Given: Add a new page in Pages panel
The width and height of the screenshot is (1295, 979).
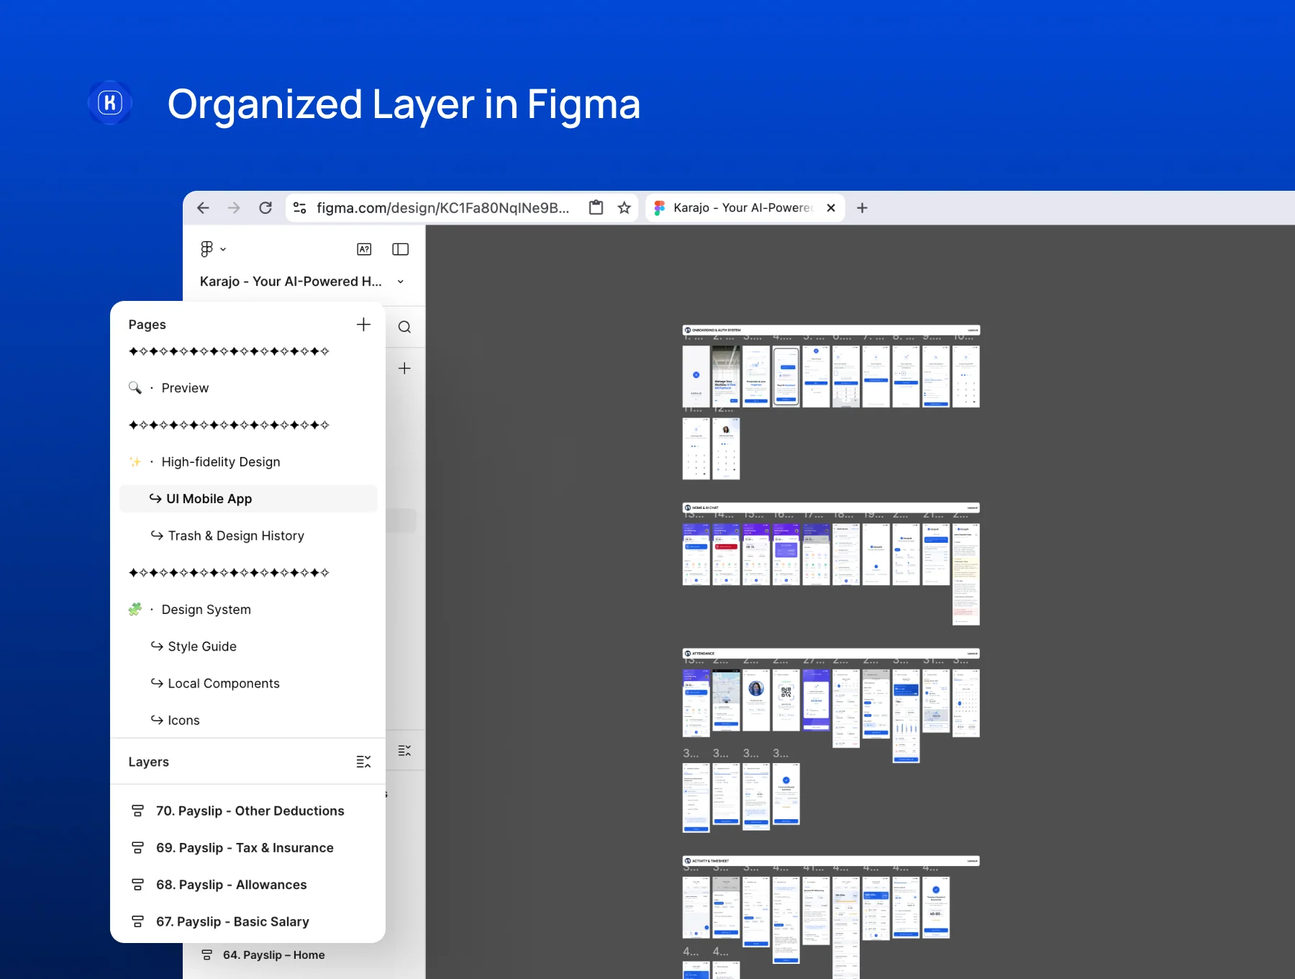Looking at the screenshot, I should (363, 325).
